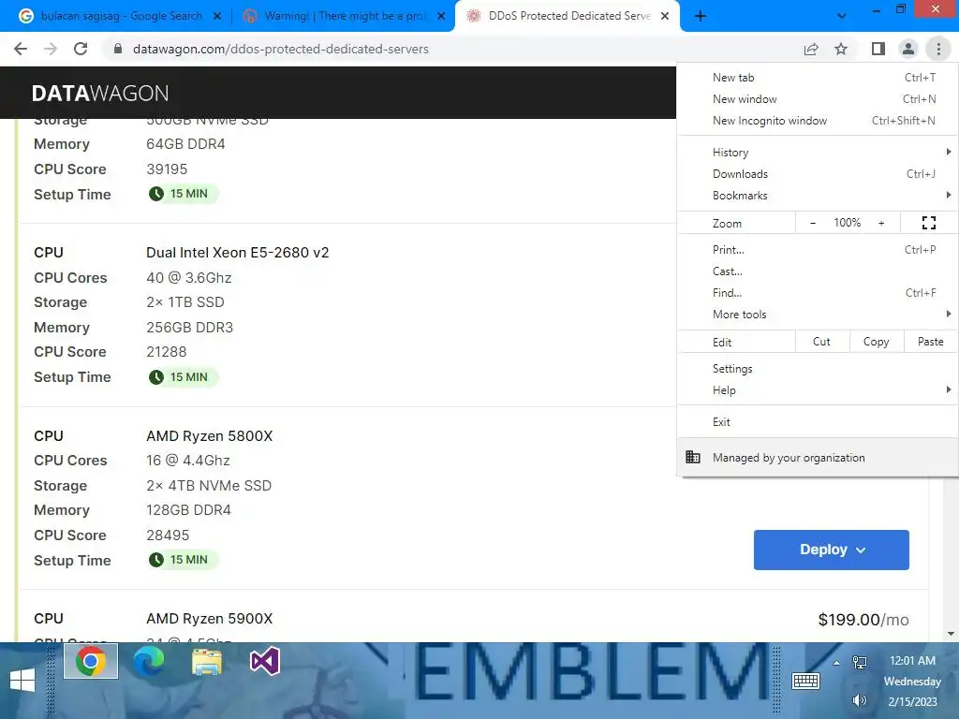Open the tab search chevron
Screen dimensions: 959x719
[842, 16]
